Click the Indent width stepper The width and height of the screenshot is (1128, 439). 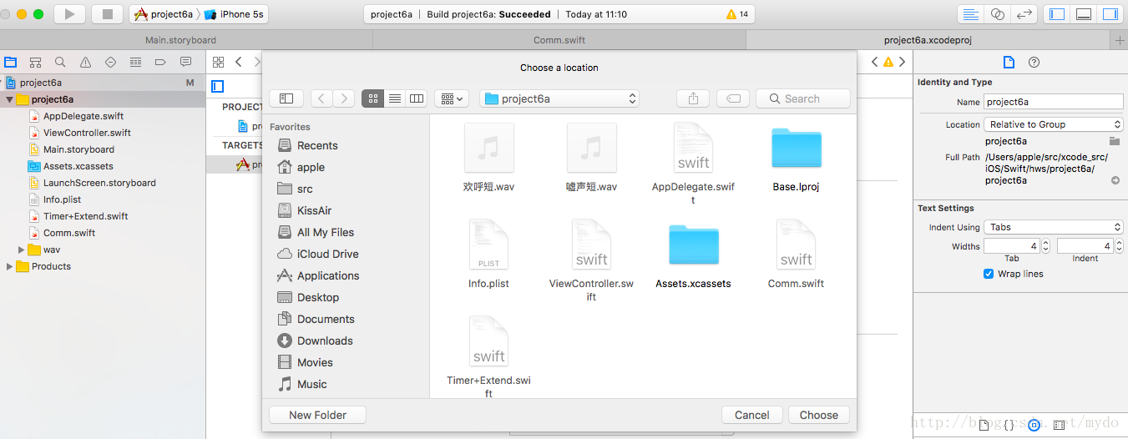tap(1119, 246)
